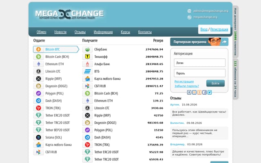Go to the Отзывы menu item

click(80, 32)
